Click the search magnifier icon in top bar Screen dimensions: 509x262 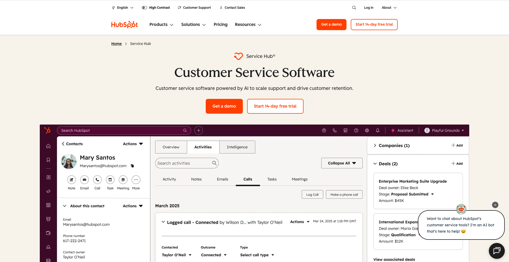pyautogui.click(x=354, y=8)
